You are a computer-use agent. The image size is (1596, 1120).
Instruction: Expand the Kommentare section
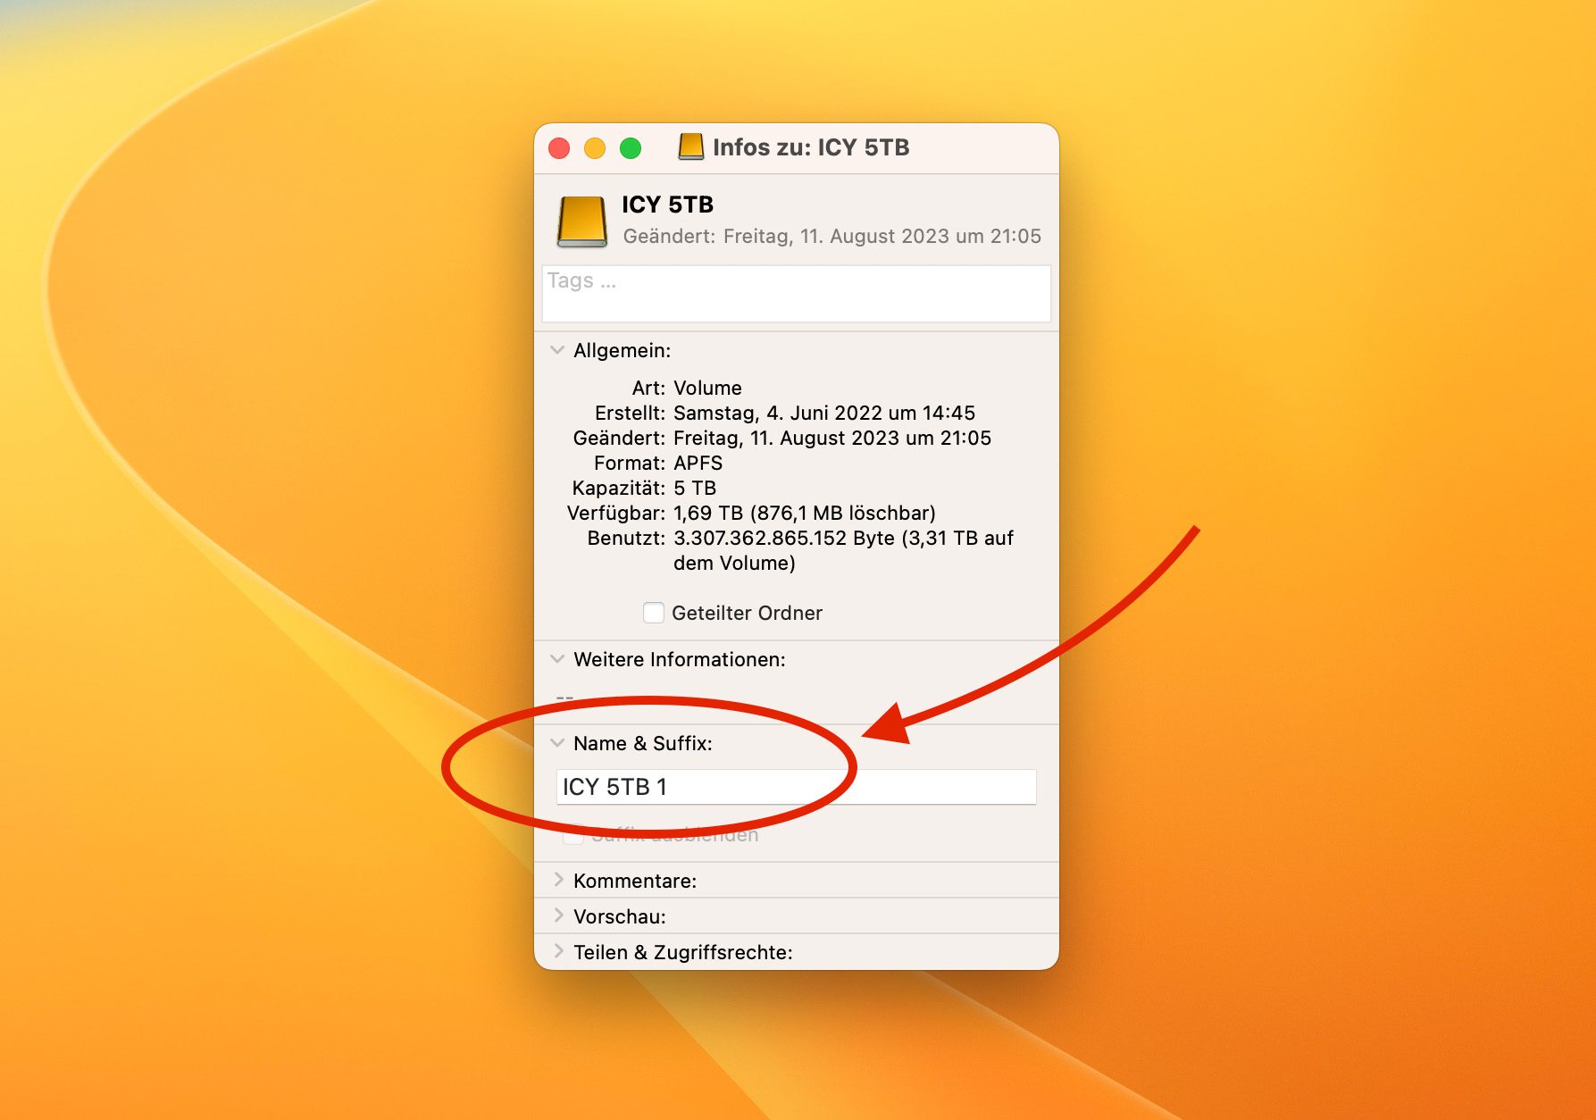(558, 881)
